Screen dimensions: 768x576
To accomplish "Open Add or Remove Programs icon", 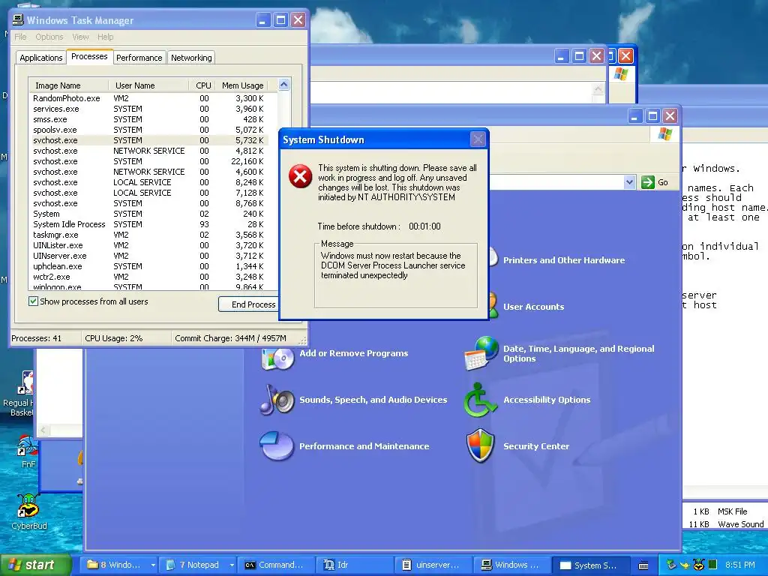I will 277,356.
